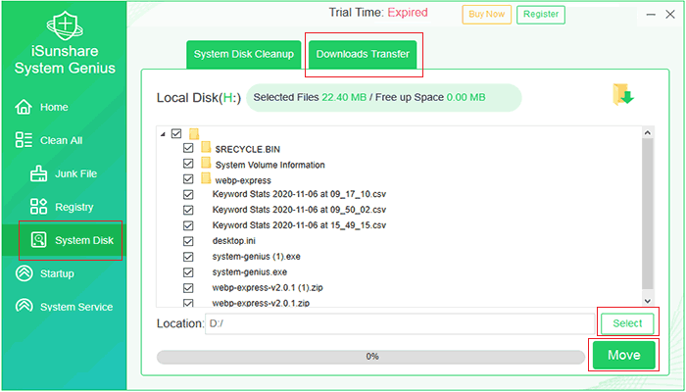Select $RECYCLE.BIN folder name

coord(248,149)
